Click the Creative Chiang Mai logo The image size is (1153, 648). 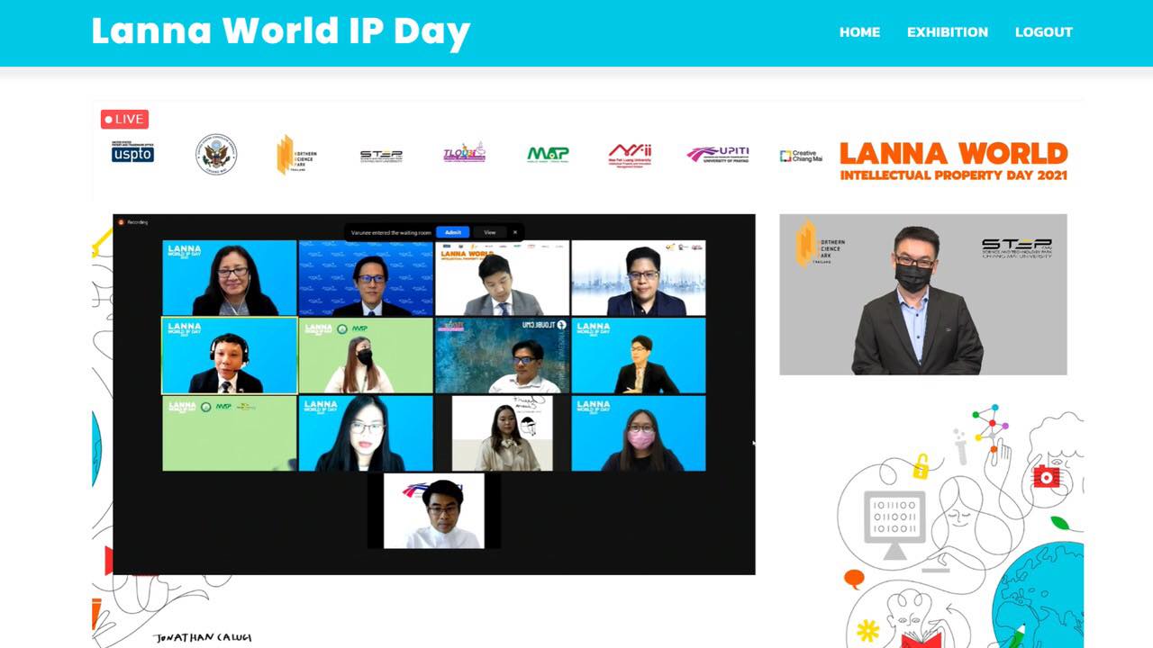coord(801,156)
